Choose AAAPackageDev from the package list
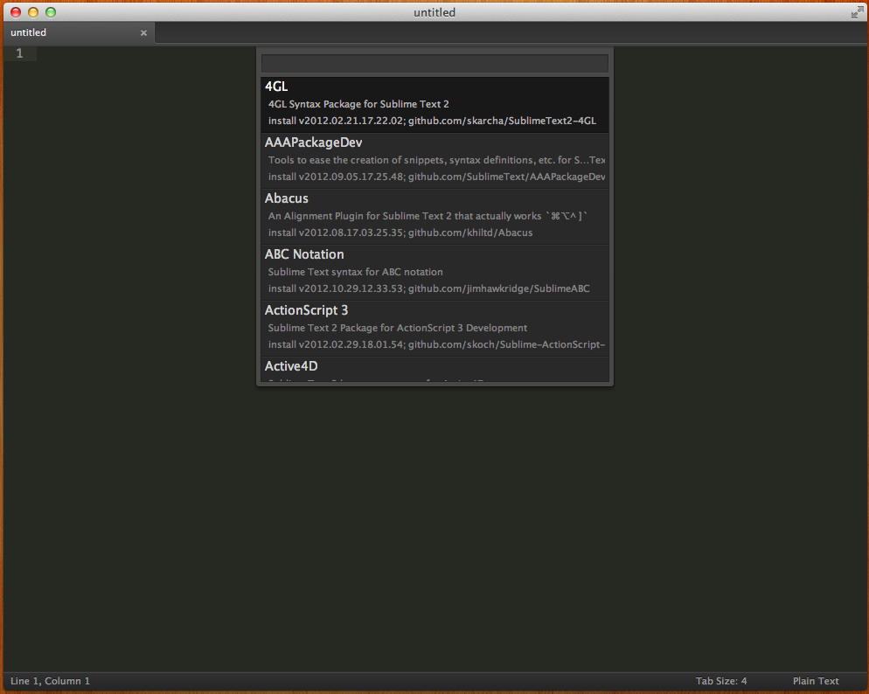 (434, 160)
